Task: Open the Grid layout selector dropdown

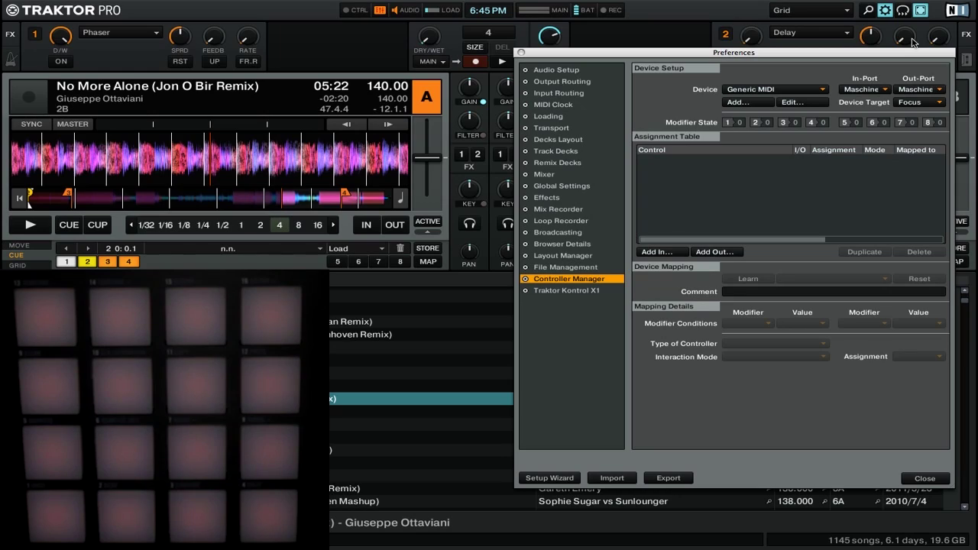Action: coord(811,10)
